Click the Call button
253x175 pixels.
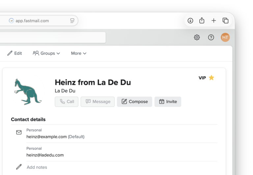67,102
